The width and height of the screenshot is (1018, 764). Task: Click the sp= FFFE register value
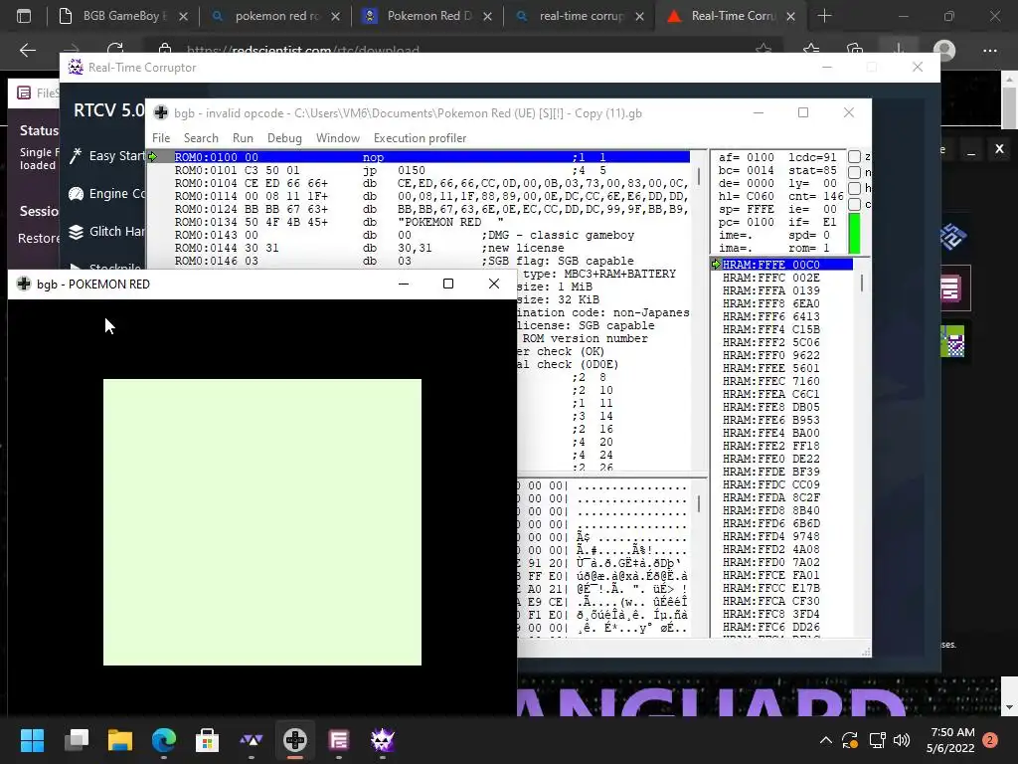(746, 209)
